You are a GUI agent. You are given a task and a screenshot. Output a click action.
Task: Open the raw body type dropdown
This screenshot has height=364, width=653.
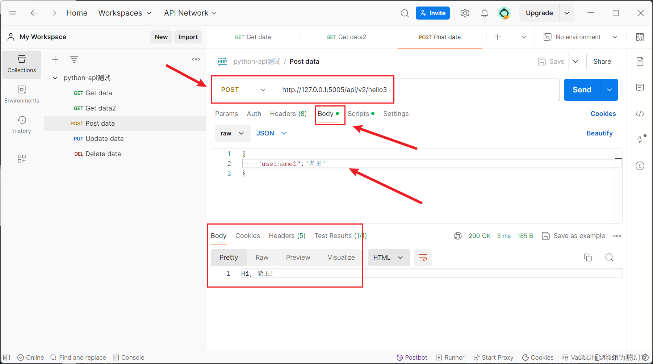pos(233,133)
